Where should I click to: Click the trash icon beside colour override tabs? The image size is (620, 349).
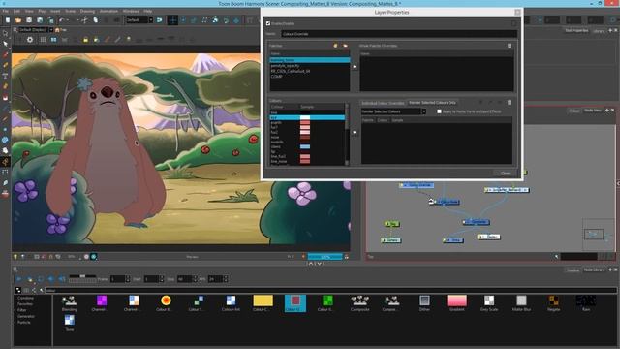(x=510, y=102)
